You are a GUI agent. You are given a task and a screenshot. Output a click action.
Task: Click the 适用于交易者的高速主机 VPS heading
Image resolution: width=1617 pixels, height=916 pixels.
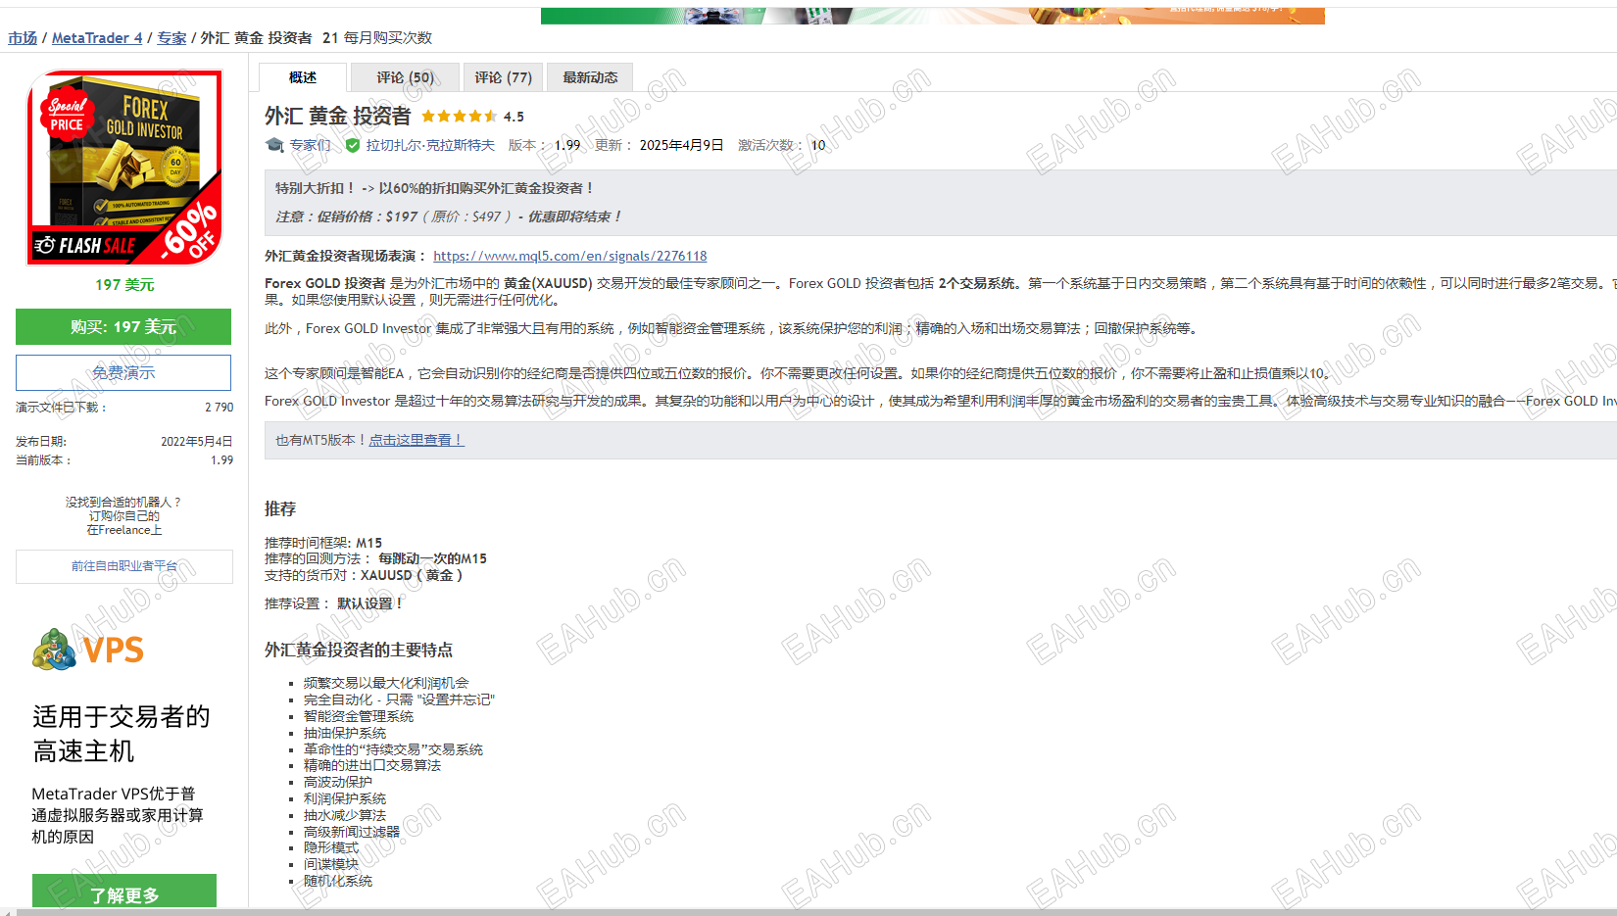(122, 734)
